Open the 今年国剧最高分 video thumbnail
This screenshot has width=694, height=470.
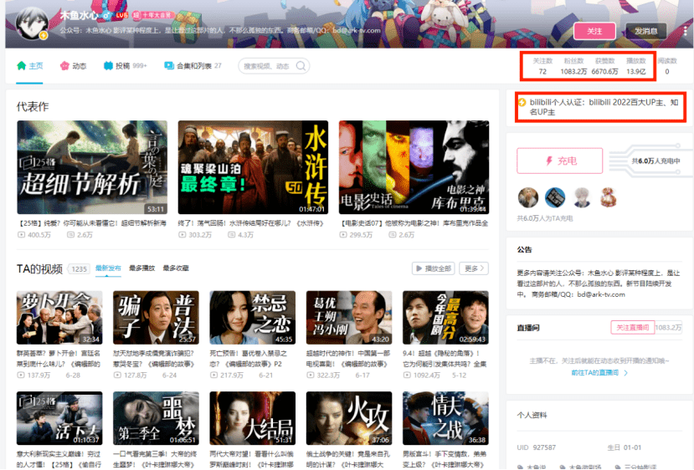(445, 318)
